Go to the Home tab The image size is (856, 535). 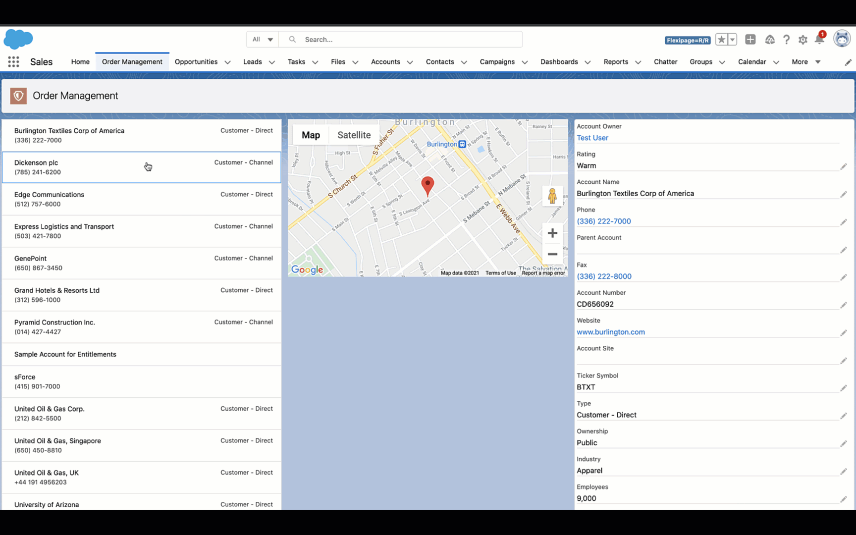[x=80, y=62]
